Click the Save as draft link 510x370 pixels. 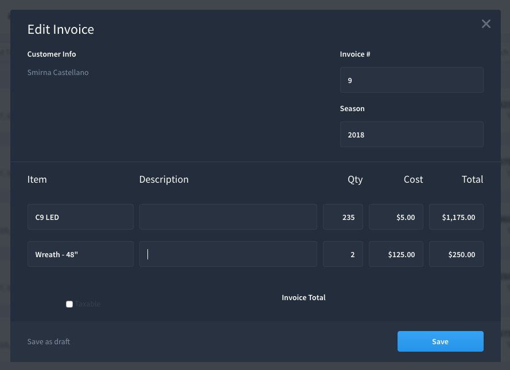[49, 342]
